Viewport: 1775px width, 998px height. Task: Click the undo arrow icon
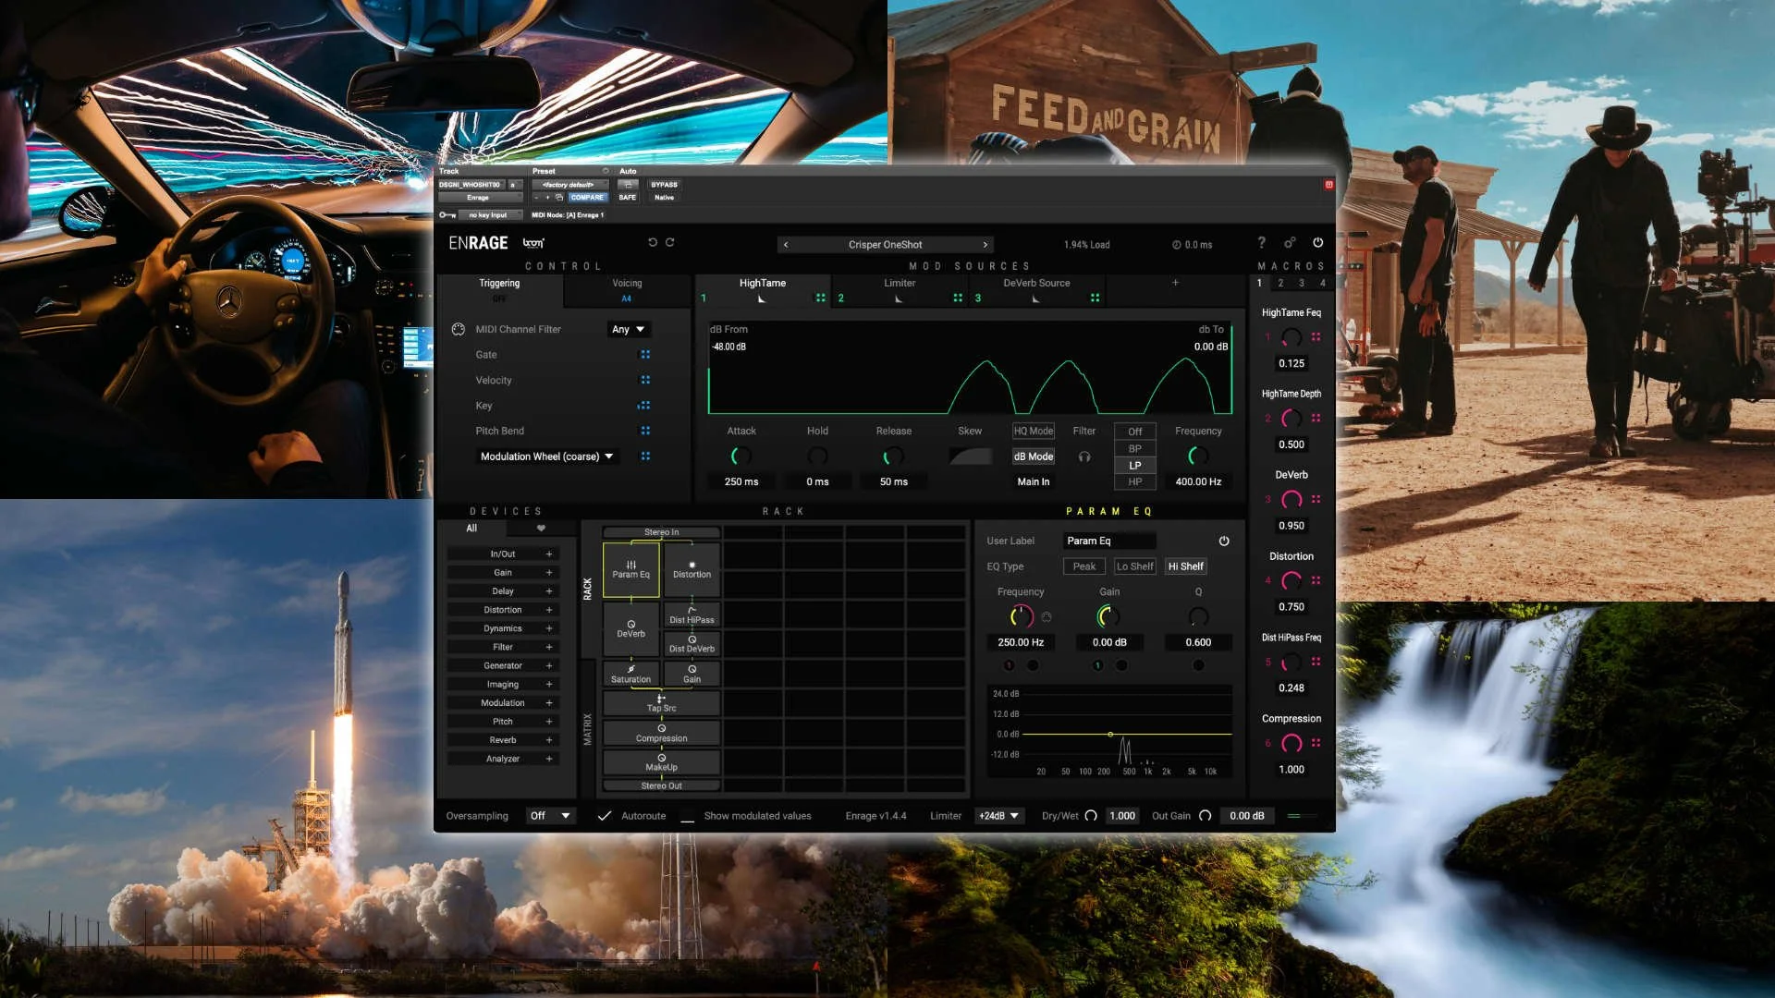point(652,242)
